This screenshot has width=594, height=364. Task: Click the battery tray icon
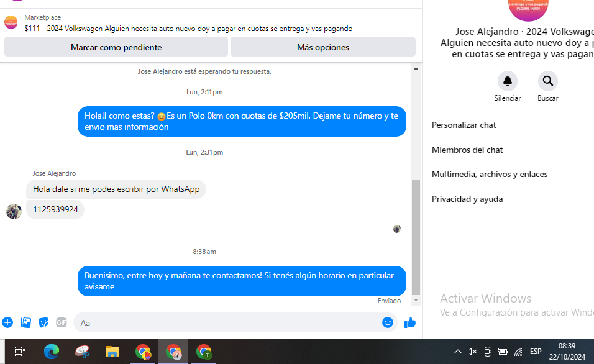[x=502, y=352]
